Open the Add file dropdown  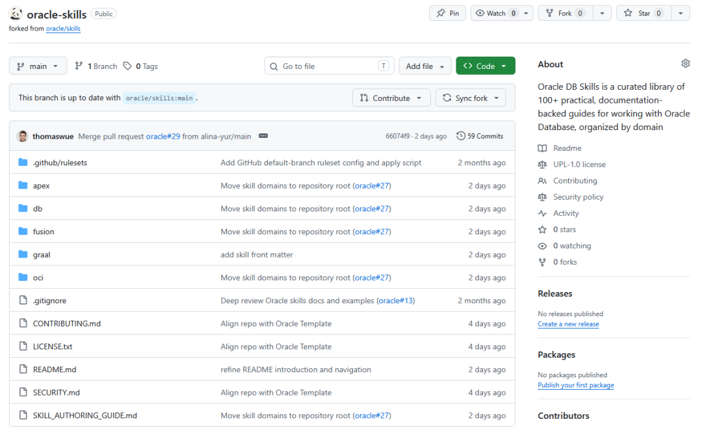[x=425, y=66]
